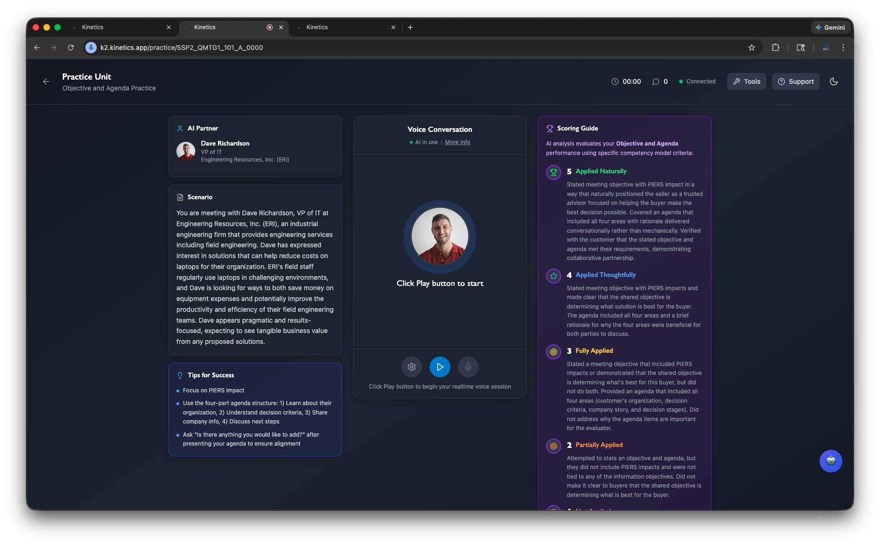
Task: Click the microphone button in Voice Conversation
Action: click(468, 367)
